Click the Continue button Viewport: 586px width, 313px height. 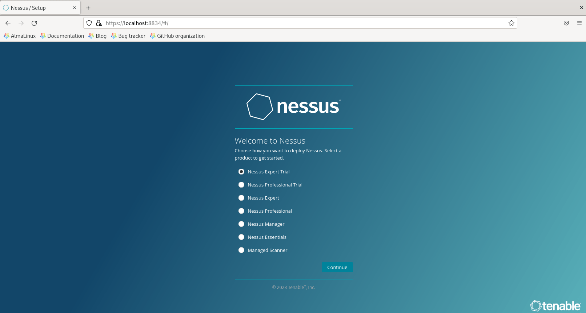[x=337, y=267]
